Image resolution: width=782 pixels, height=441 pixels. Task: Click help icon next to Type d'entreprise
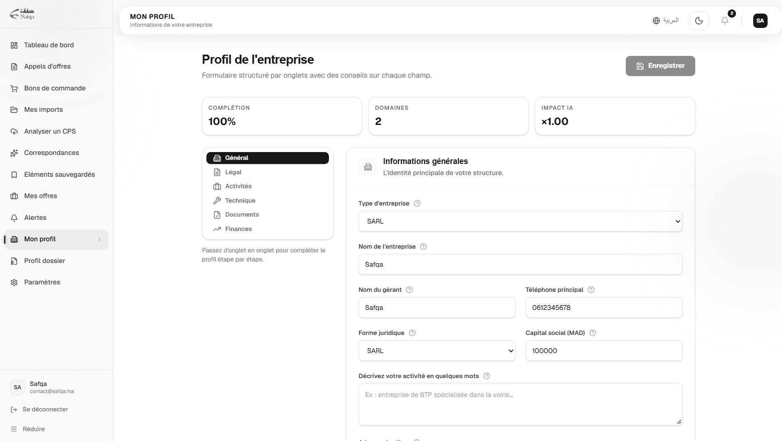click(x=417, y=203)
